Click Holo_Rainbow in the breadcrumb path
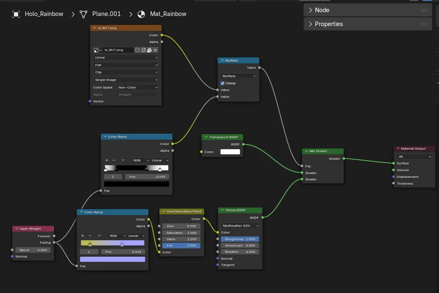Image resolution: width=439 pixels, height=293 pixels. coord(44,14)
